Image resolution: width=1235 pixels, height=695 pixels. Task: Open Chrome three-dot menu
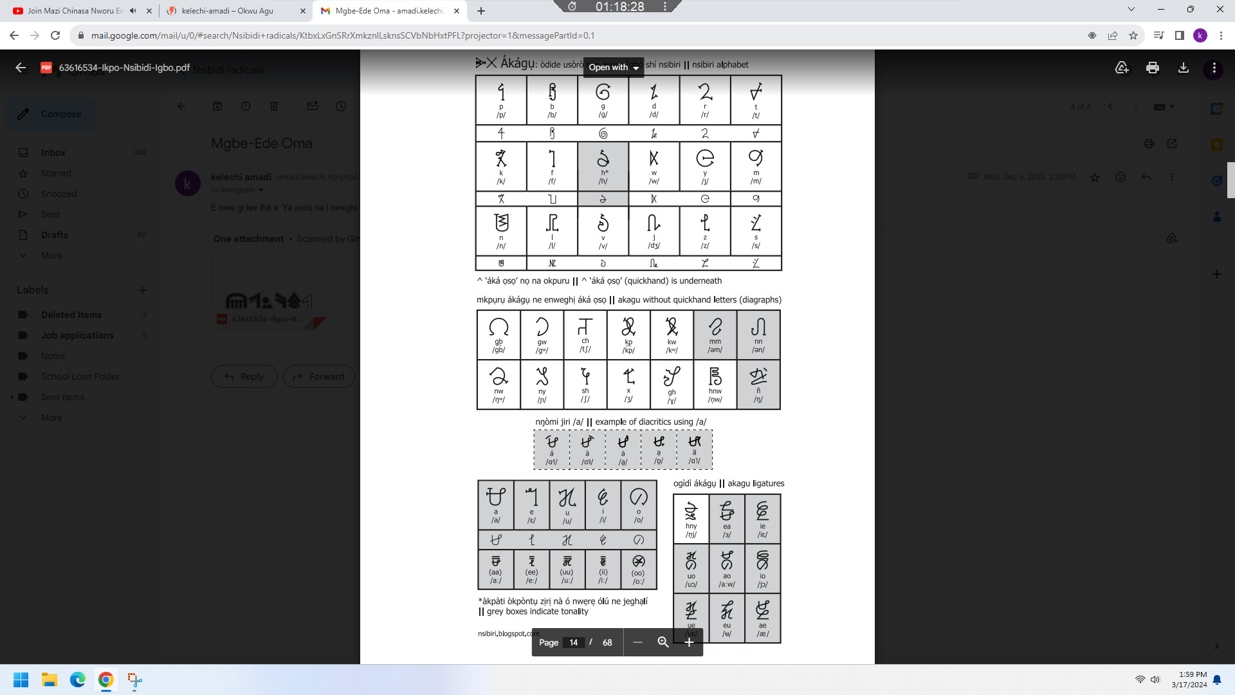[1221, 35]
